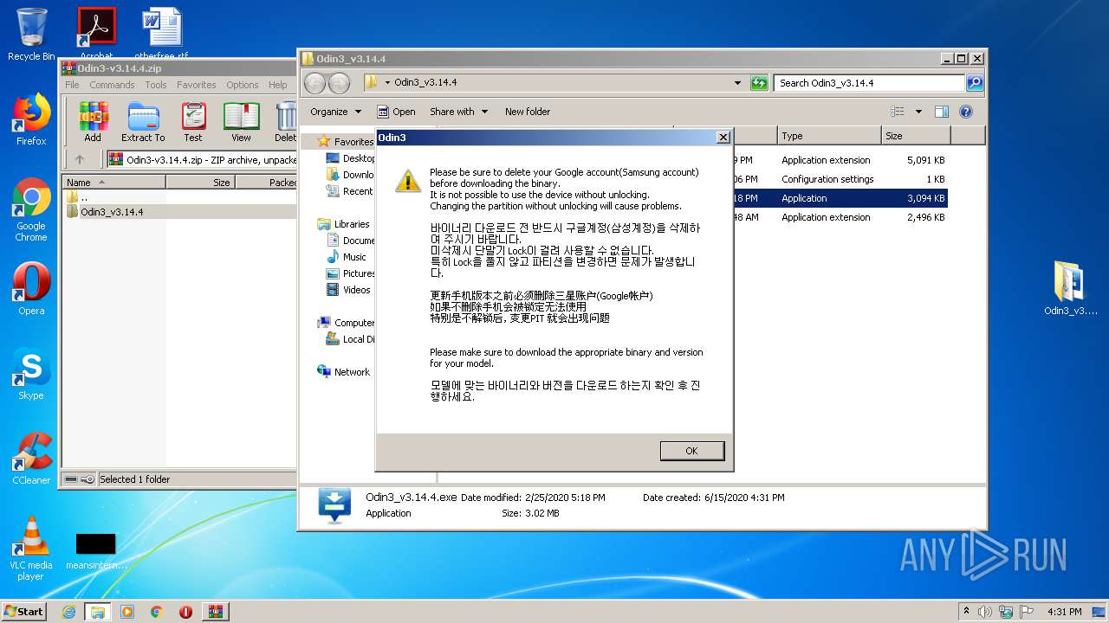This screenshot has height=623, width=1109.
Task: Launch Firefox from desktop
Action: (31, 120)
